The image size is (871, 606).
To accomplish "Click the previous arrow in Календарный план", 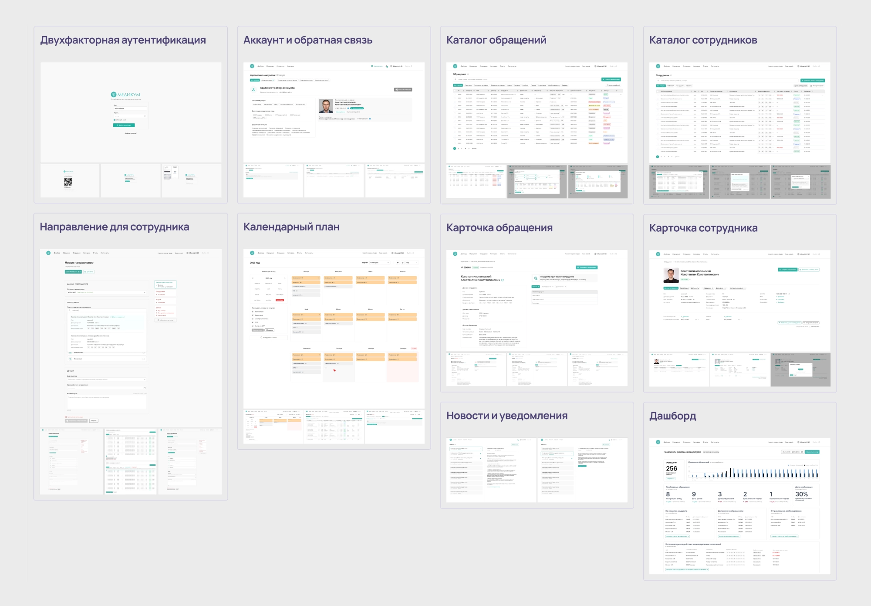I will coord(398,263).
